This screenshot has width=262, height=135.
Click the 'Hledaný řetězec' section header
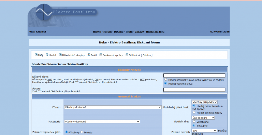click(x=130, y=70)
